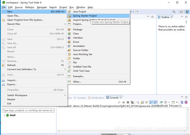Screen dimensions: 190x135
Task: Open the Open Console dropdown arrow
Action: [x=177, y=102]
